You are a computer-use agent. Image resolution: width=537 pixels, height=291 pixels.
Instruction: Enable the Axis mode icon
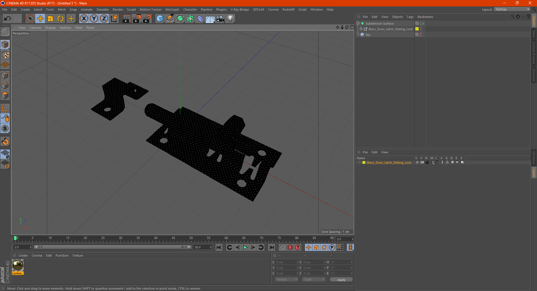tap(5, 108)
